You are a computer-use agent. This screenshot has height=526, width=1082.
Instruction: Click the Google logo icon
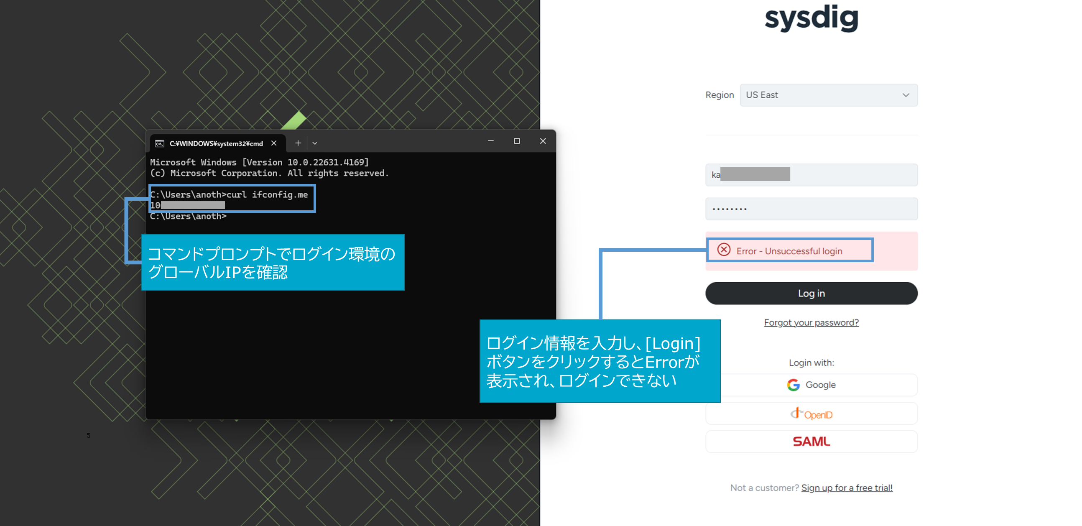pyautogui.click(x=793, y=385)
